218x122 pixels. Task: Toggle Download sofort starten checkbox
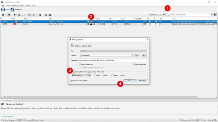71,81
